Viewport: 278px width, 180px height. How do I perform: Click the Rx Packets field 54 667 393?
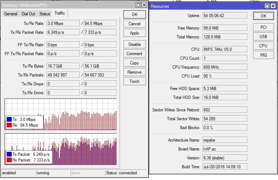pos(100,75)
